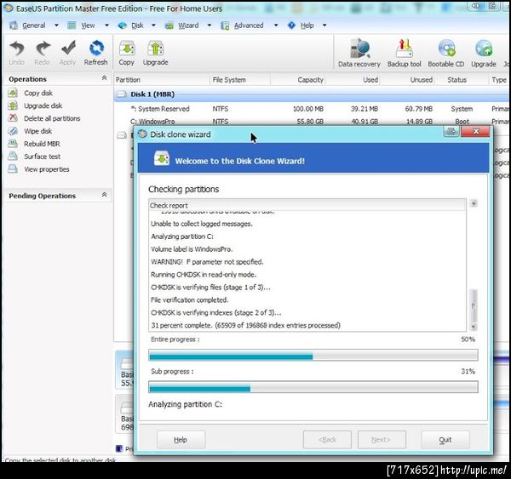Sort by the Partition column header
This screenshot has width=511, height=479.
[161, 80]
